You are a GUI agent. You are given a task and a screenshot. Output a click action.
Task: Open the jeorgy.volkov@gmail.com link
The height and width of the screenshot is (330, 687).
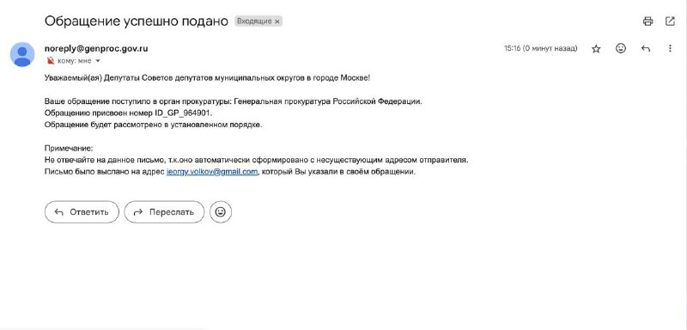(x=212, y=172)
